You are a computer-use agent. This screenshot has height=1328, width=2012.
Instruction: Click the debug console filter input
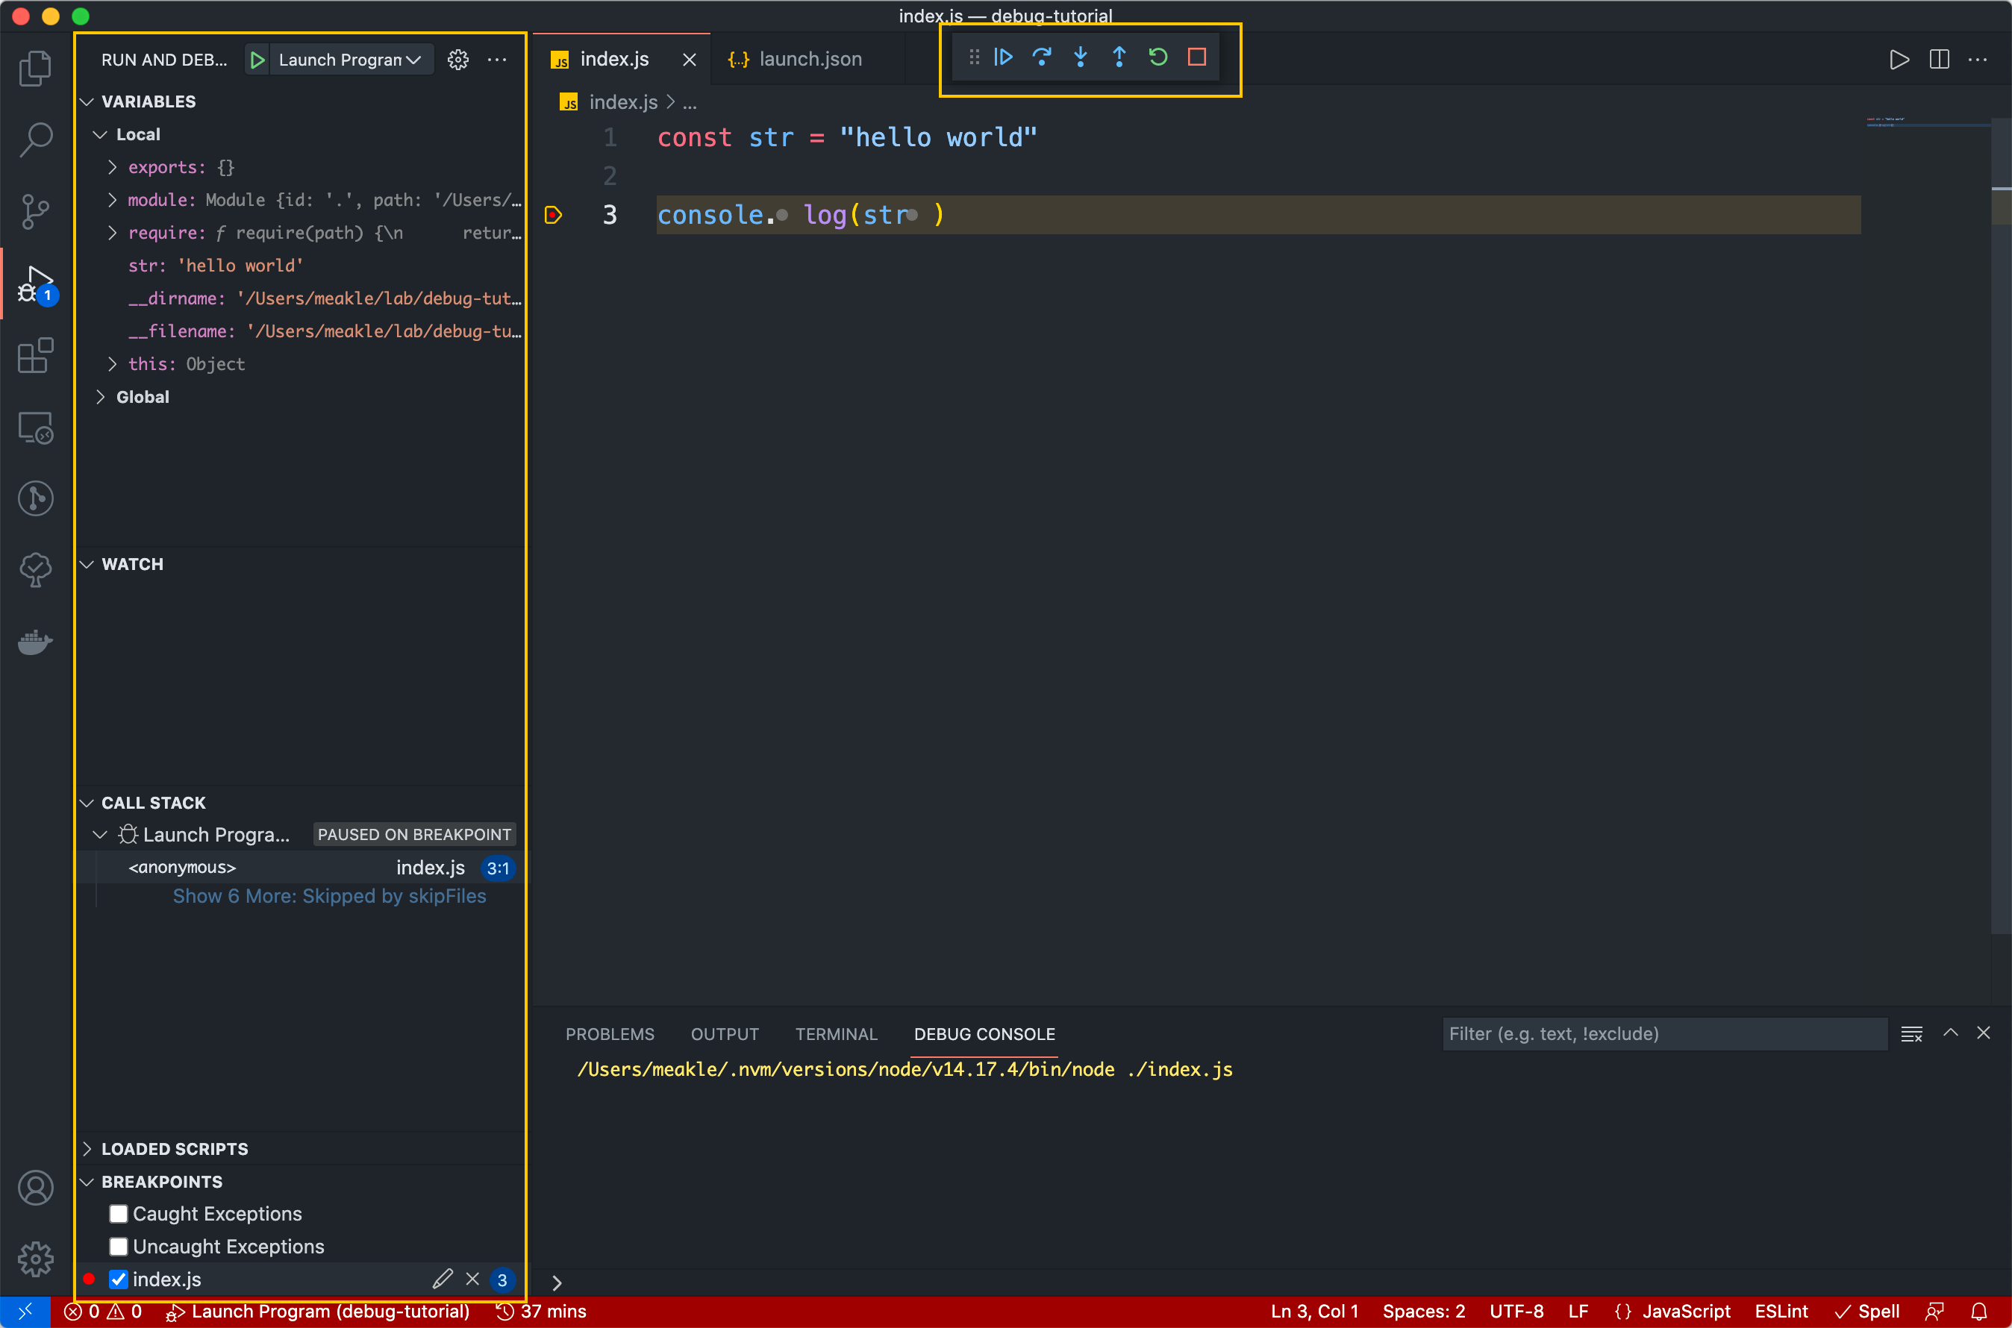tap(1663, 1034)
